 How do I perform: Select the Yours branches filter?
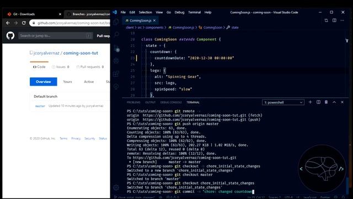pyautogui.click(x=67, y=82)
